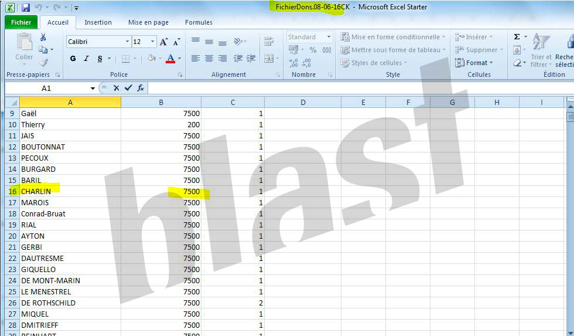This screenshot has width=574, height=336.
Task: Click the vertical scrollbar up arrow
Action: coord(570,106)
